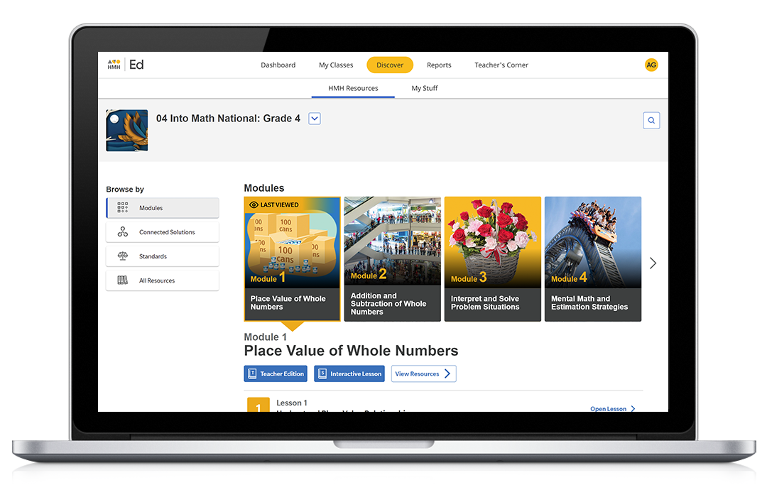The image size is (767, 497).
Task: Open My Classes in navigation
Action: pos(336,65)
